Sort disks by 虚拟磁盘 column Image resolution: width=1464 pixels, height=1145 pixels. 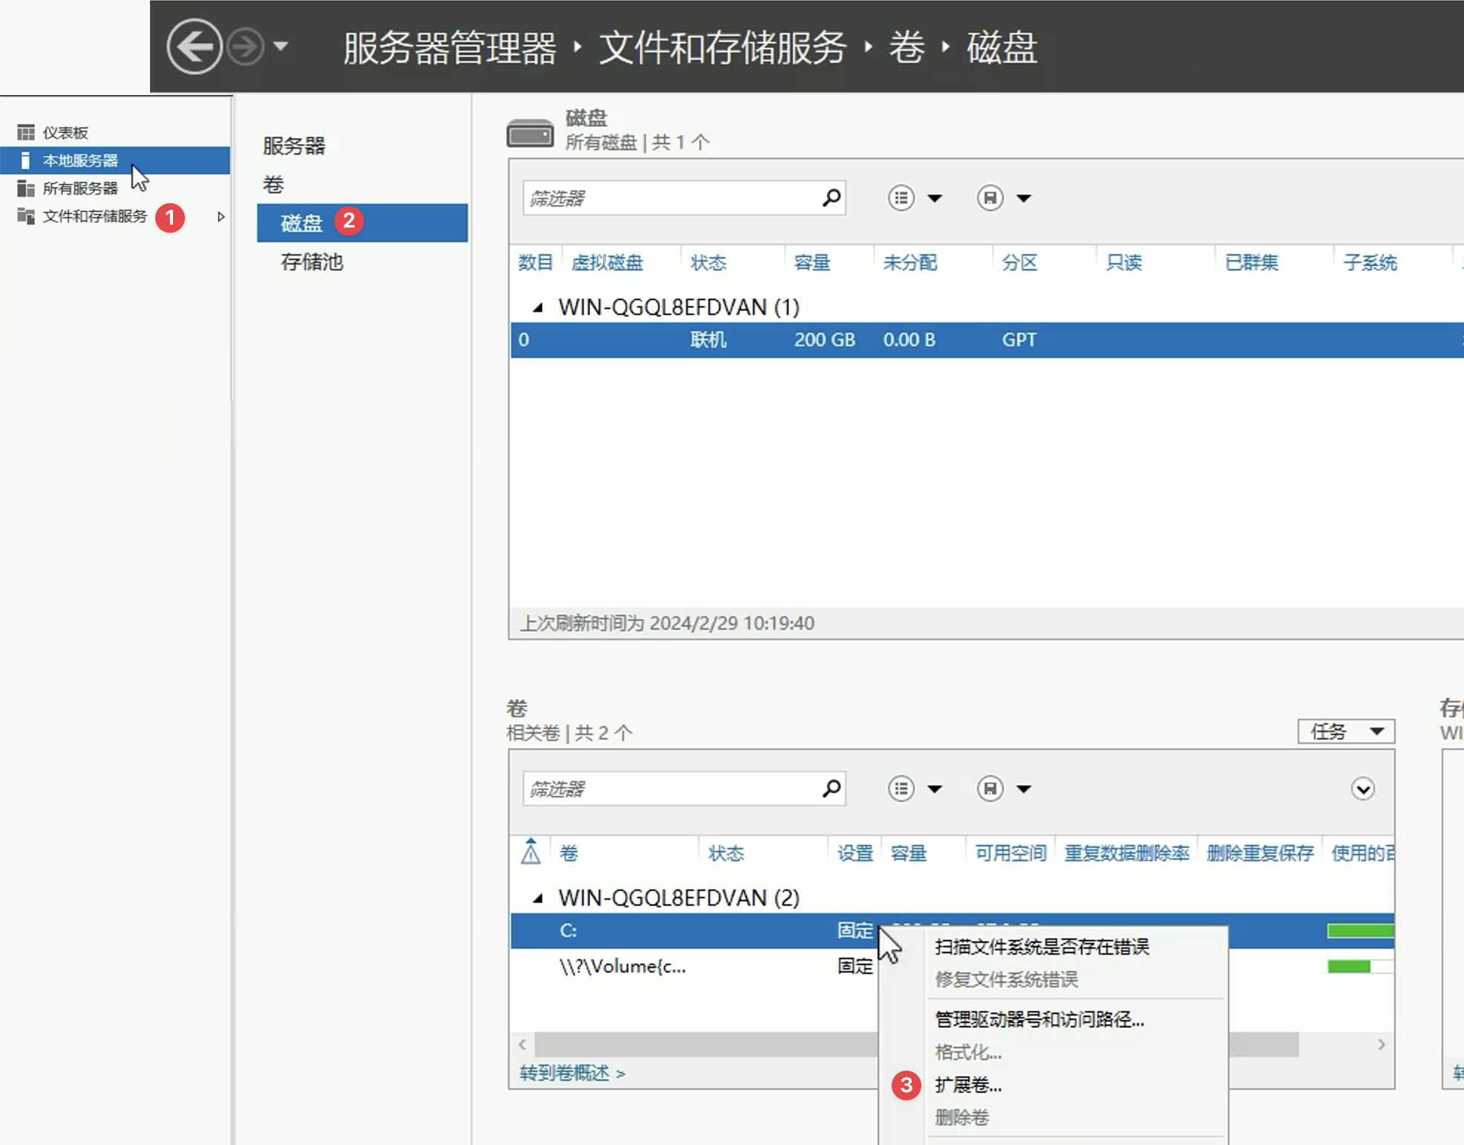(607, 262)
